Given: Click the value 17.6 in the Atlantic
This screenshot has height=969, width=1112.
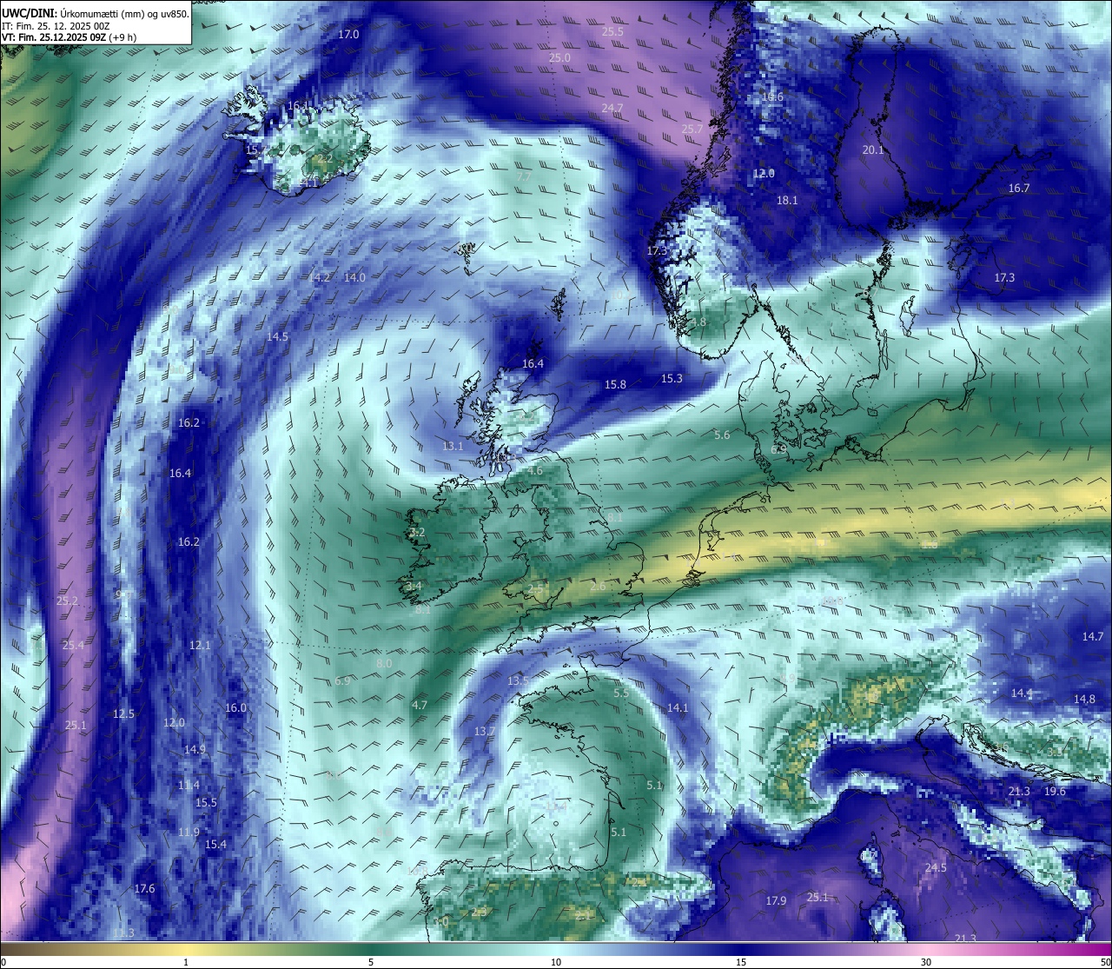Looking at the screenshot, I should tap(144, 888).
